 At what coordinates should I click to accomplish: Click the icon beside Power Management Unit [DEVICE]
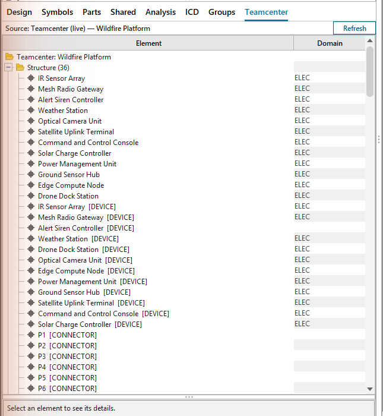[31, 281]
